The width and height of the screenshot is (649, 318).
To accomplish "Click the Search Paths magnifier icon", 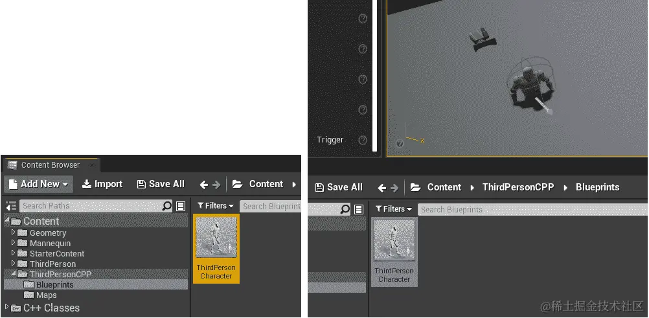I will click(x=167, y=206).
